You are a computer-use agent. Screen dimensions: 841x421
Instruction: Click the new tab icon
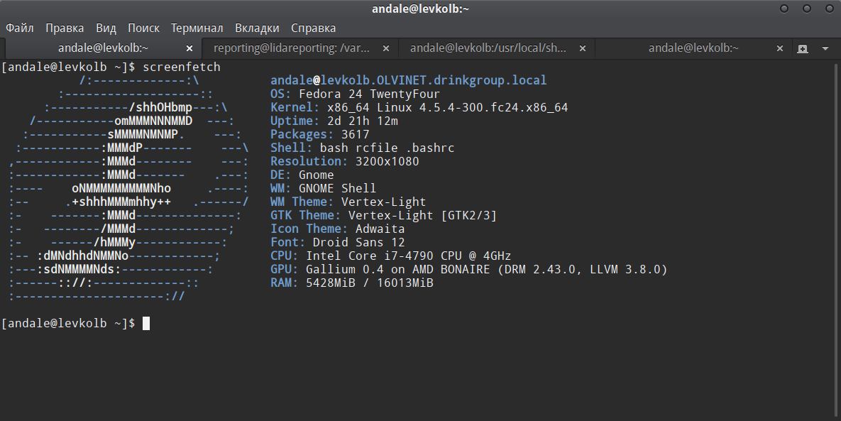803,49
